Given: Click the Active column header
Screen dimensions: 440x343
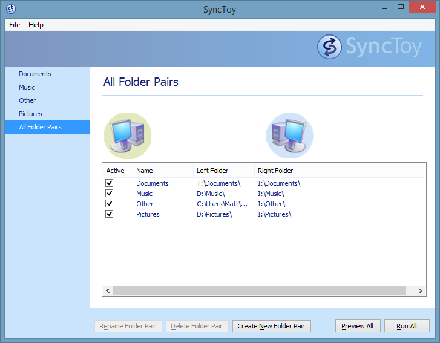Looking at the screenshot, I should click(x=117, y=171).
